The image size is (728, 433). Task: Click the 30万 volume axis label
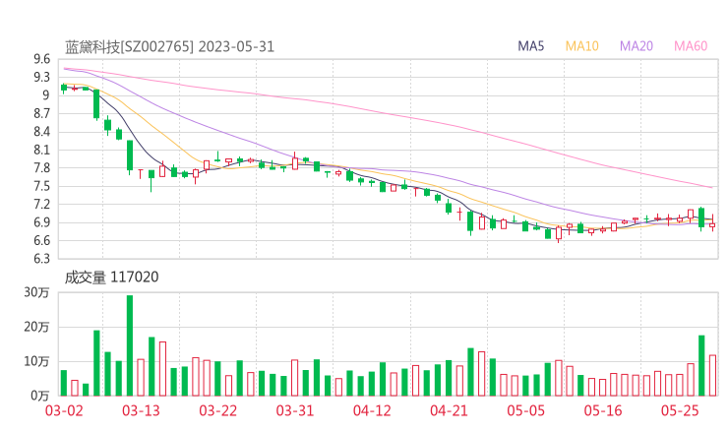coord(36,292)
